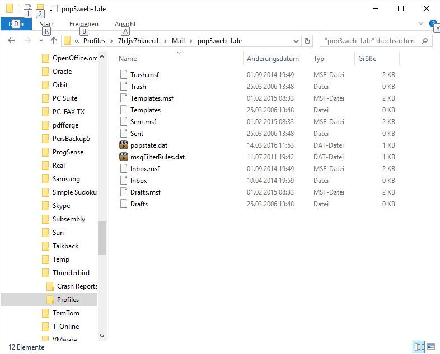Screen dimensions: 440x354
Task: Click the up-one-level arrow icon
Action: (x=54, y=41)
